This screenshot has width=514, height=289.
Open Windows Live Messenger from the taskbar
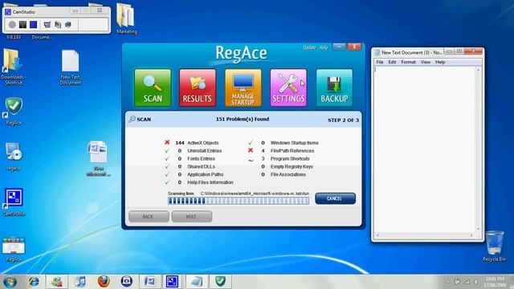[57, 282]
